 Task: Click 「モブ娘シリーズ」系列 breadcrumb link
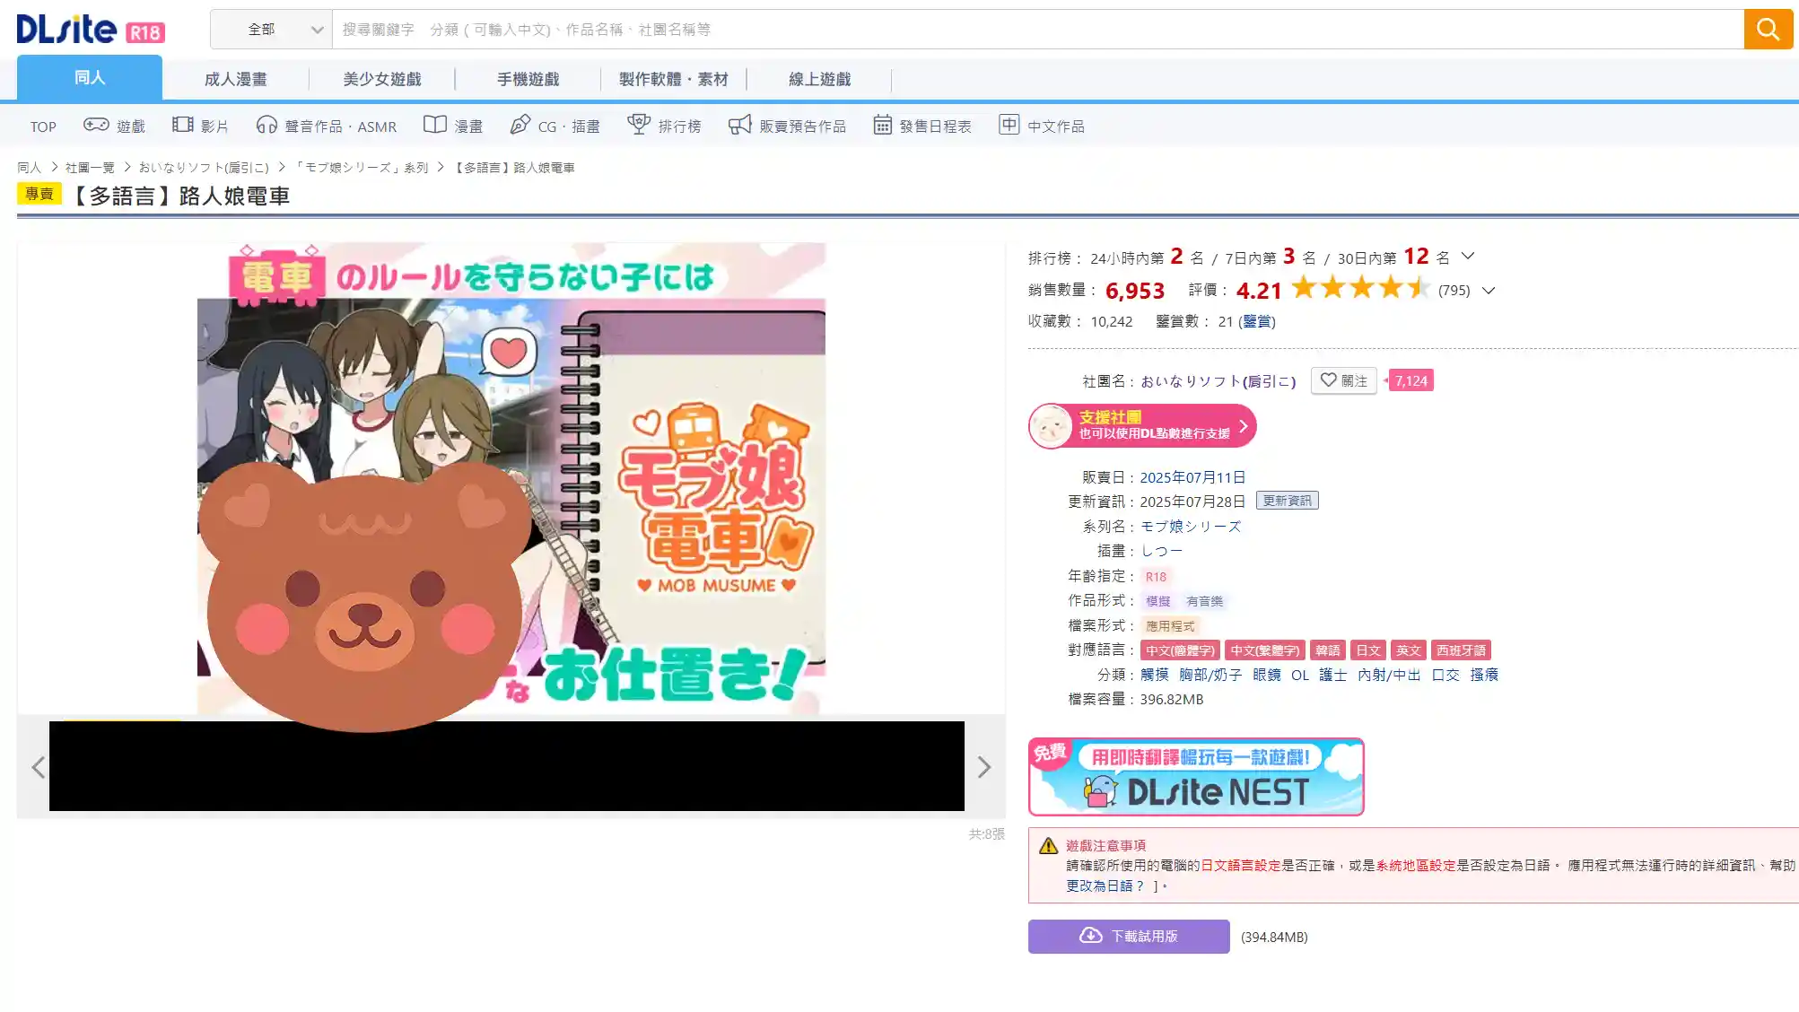[x=361, y=168]
